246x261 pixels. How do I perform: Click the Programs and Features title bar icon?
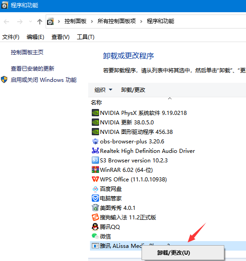(5, 5)
